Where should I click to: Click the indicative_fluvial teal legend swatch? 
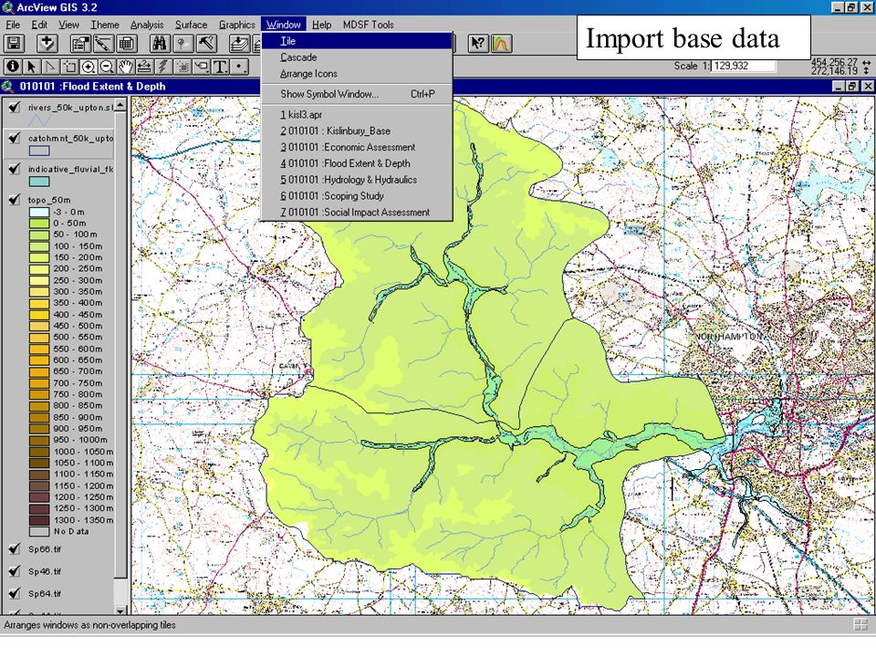pyautogui.click(x=39, y=182)
